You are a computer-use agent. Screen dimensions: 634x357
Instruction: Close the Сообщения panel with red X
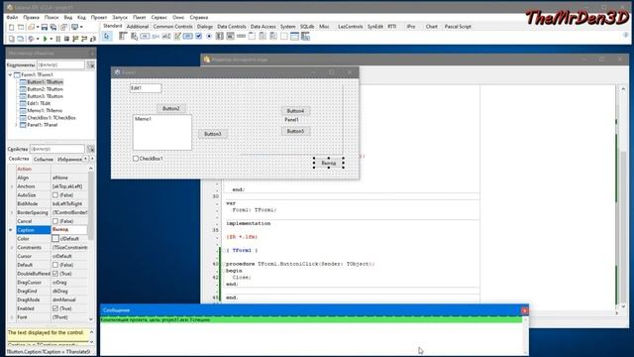(x=524, y=310)
